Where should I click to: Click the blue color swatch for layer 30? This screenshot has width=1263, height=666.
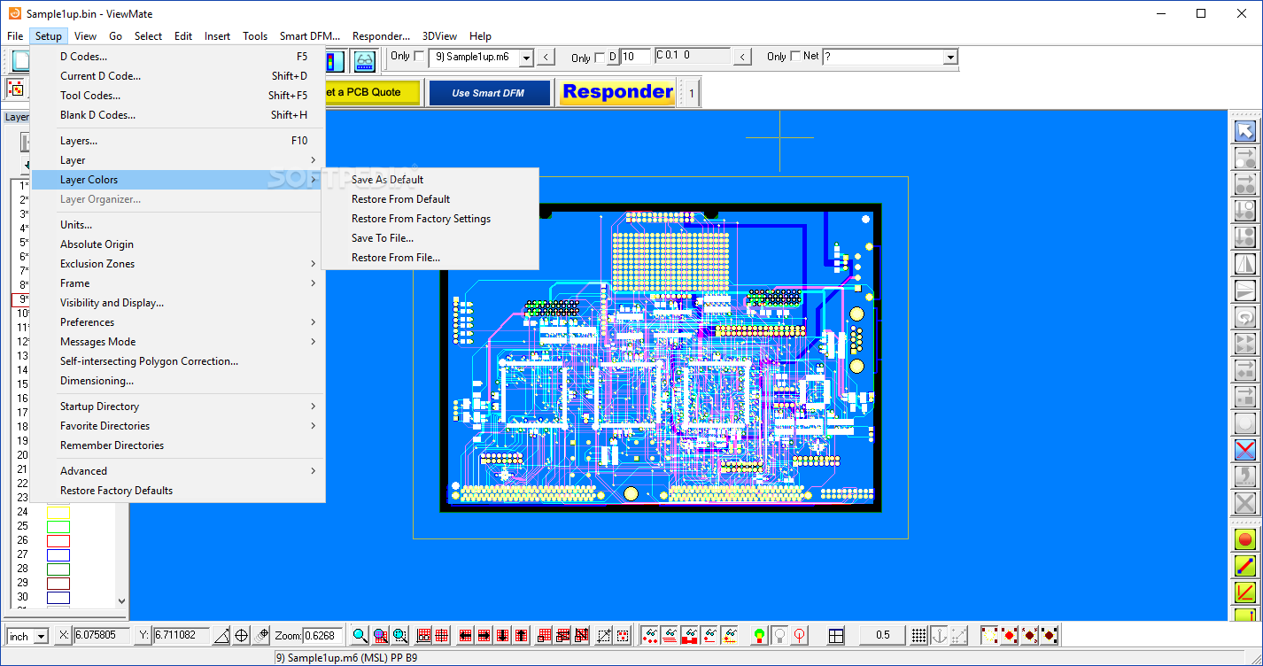58,597
